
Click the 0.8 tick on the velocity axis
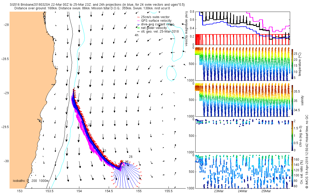(192, 12)
